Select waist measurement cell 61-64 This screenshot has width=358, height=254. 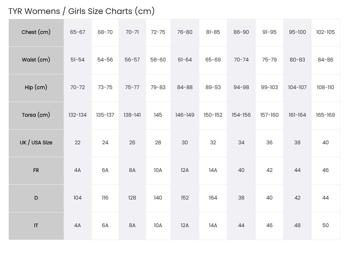185,60
